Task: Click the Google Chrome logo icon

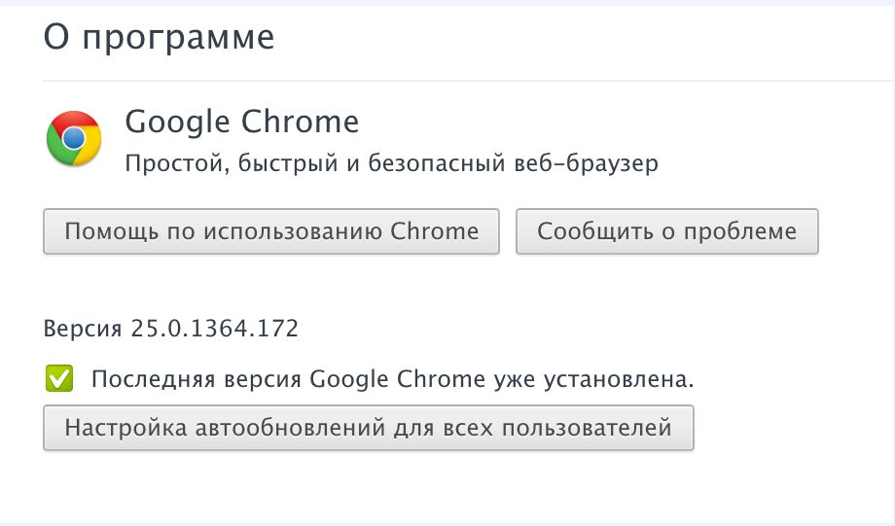Action: [x=74, y=138]
